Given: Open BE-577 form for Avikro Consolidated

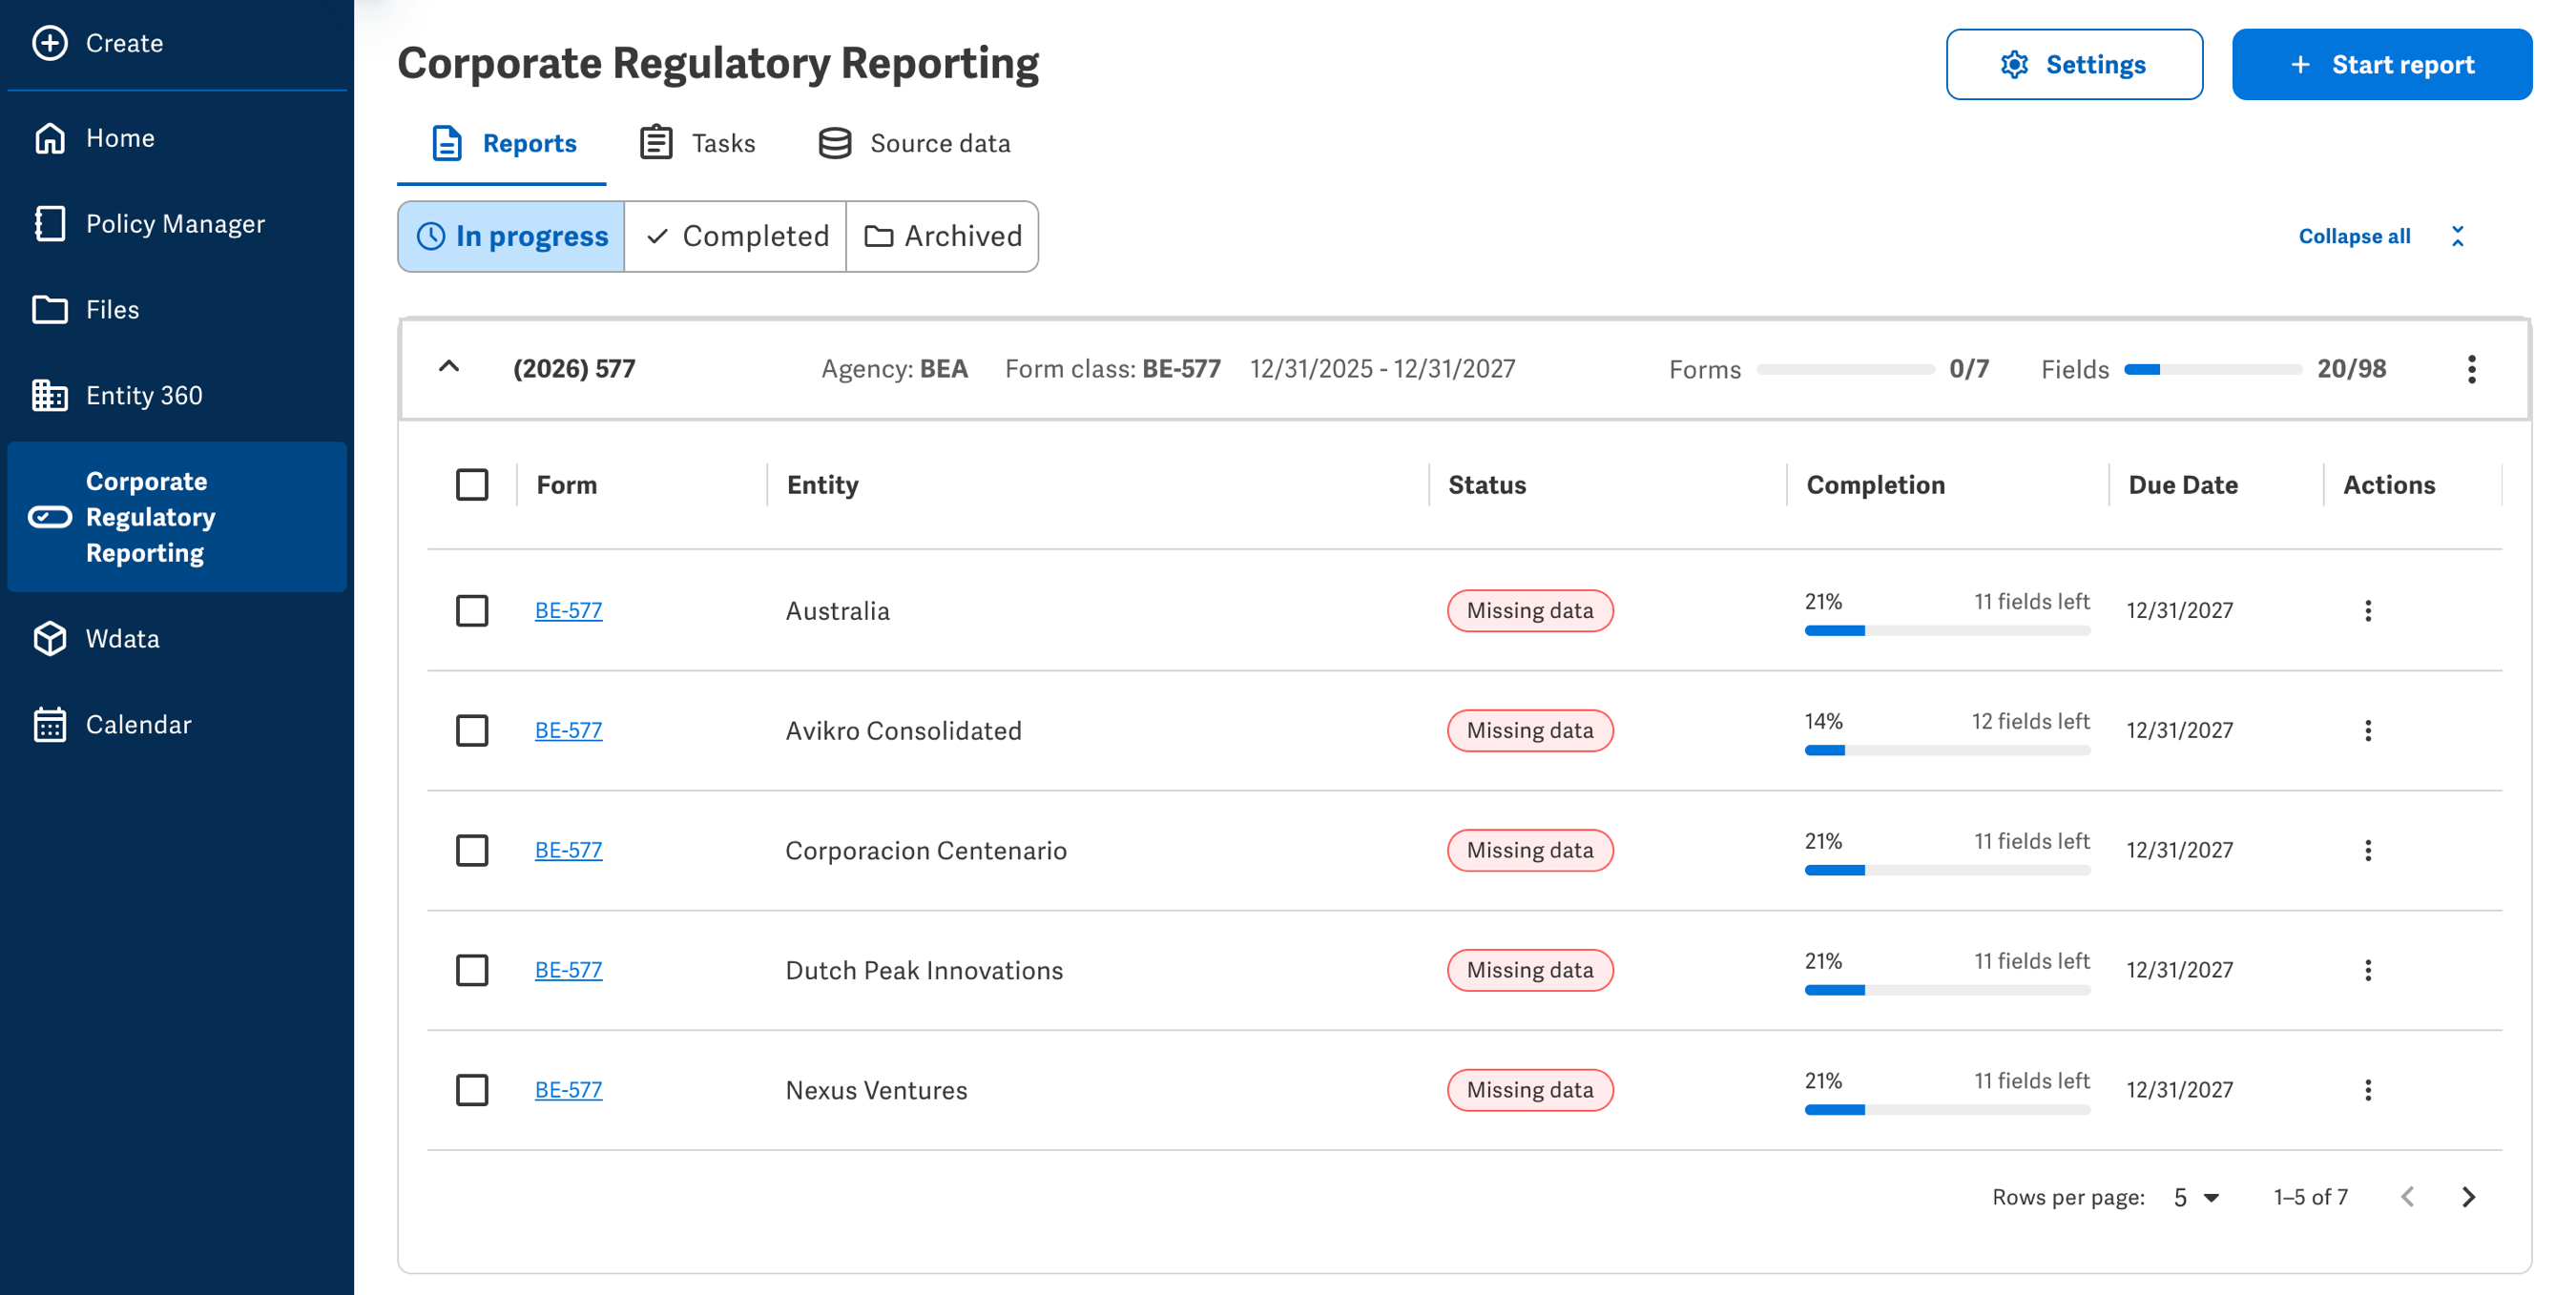Looking at the screenshot, I should coord(568,730).
